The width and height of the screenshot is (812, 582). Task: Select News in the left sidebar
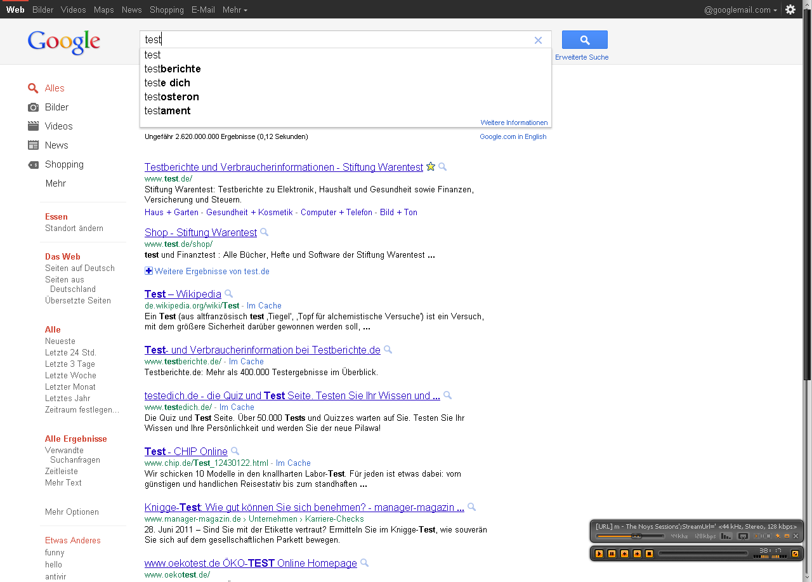56,145
